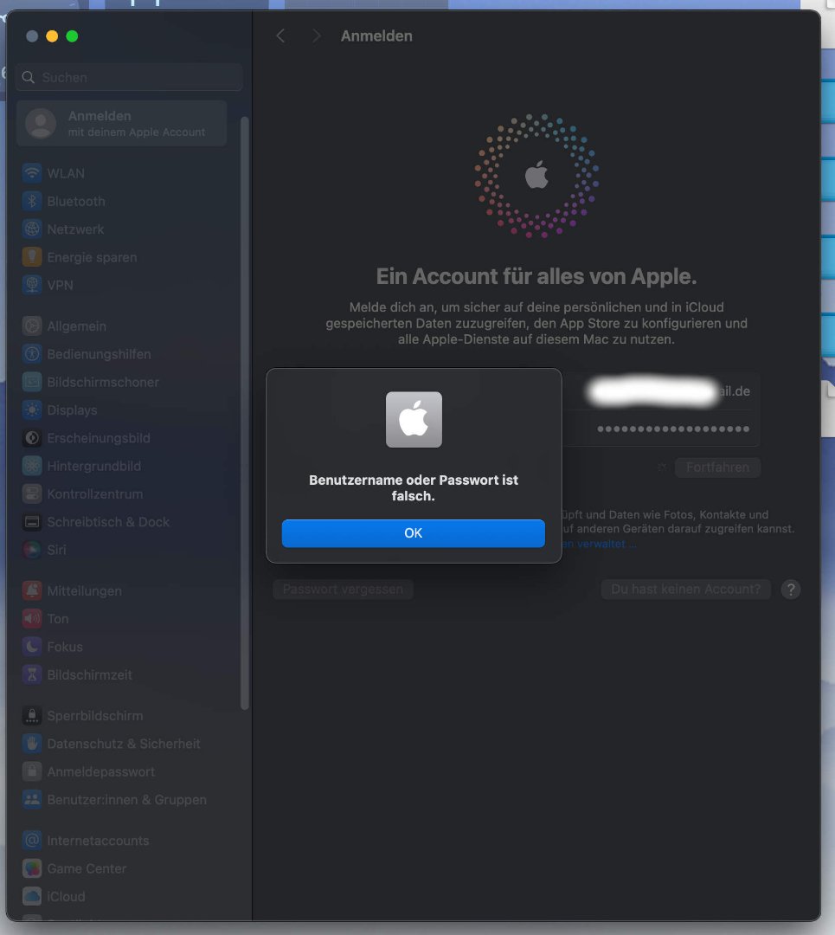Click the WLAN wifi icon in sidebar
Image resolution: width=835 pixels, height=935 pixels.
pos(32,173)
